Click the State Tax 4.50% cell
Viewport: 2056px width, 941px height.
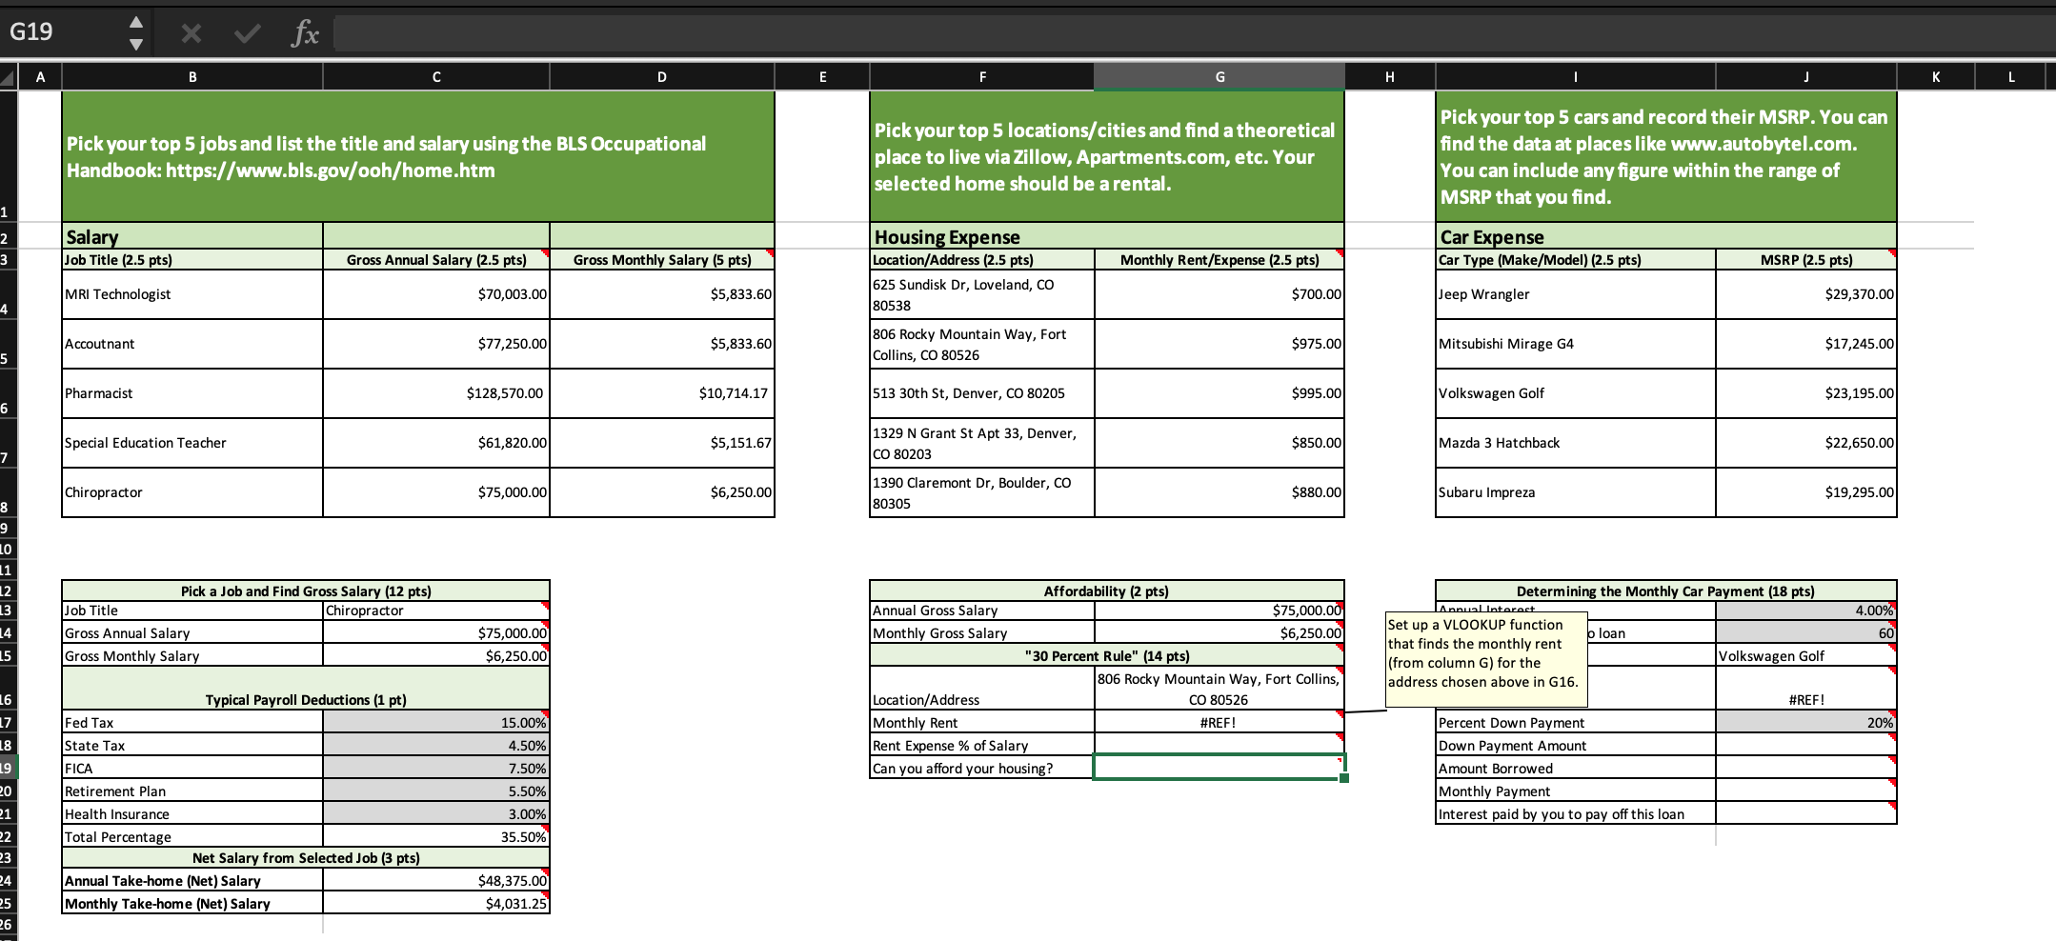[x=436, y=746]
